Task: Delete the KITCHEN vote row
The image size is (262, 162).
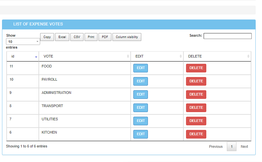Action: click(196, 134)
